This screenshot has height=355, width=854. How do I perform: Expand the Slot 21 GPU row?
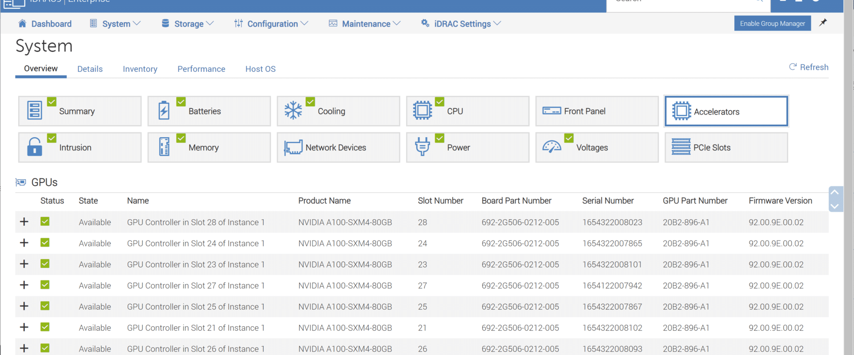coord(24,327)
